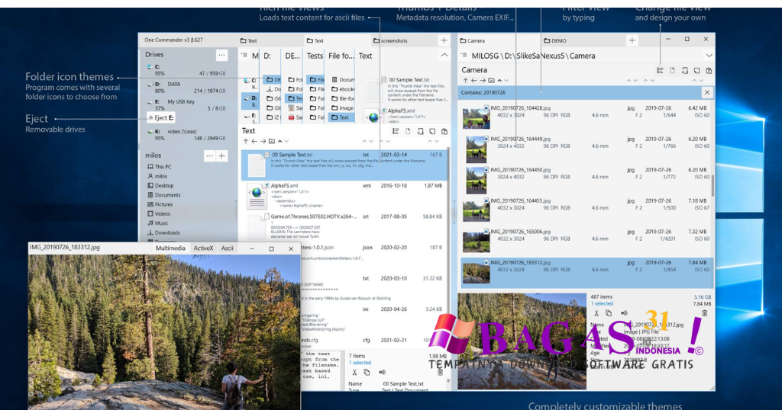
Task: Click 1 selected link under 487 items
Action: (602, 303)
